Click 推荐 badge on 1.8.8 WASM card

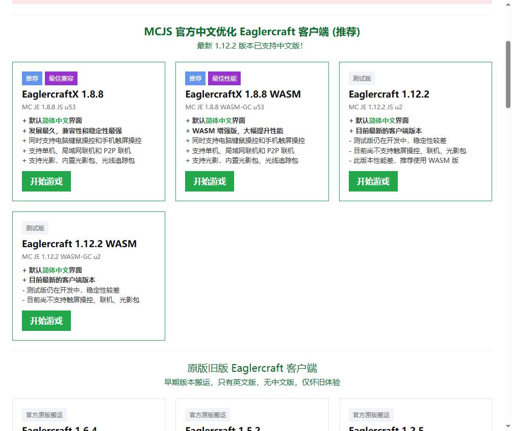(x=195, y=79)
